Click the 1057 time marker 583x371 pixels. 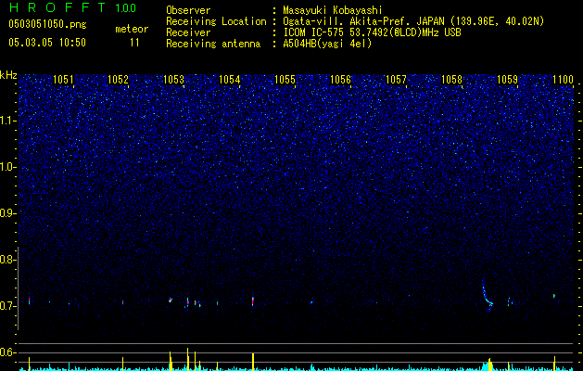pos(396,79)
